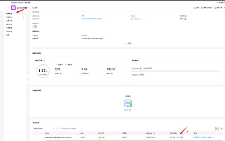The width and height of the screenshot is (225, 141).
Task: Click the 停止节点 action link
Action: (204, 138)
